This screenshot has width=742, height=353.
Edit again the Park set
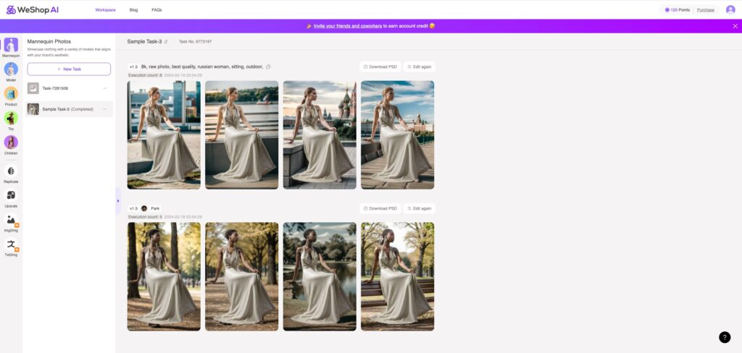(420, 208)
